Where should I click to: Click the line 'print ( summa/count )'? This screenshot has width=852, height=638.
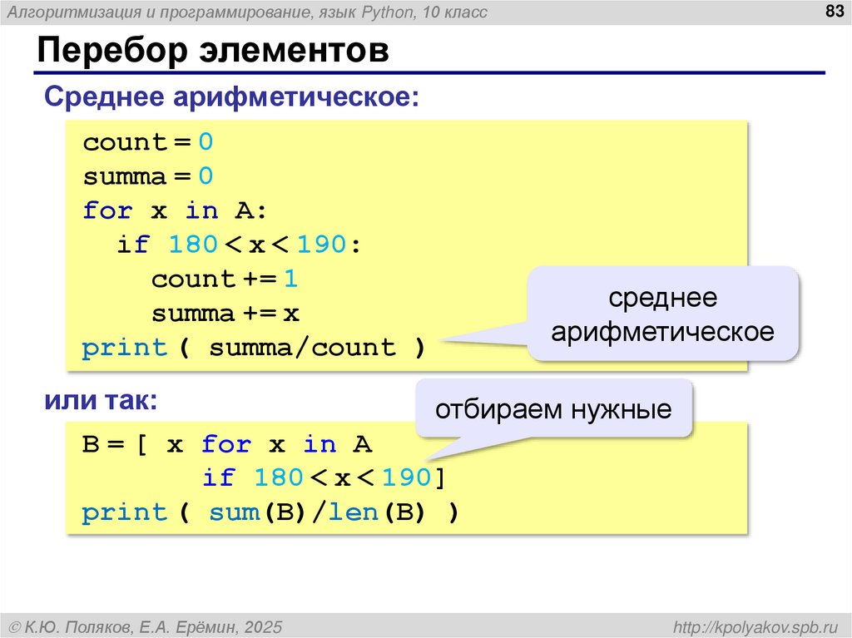click(255, 347)
